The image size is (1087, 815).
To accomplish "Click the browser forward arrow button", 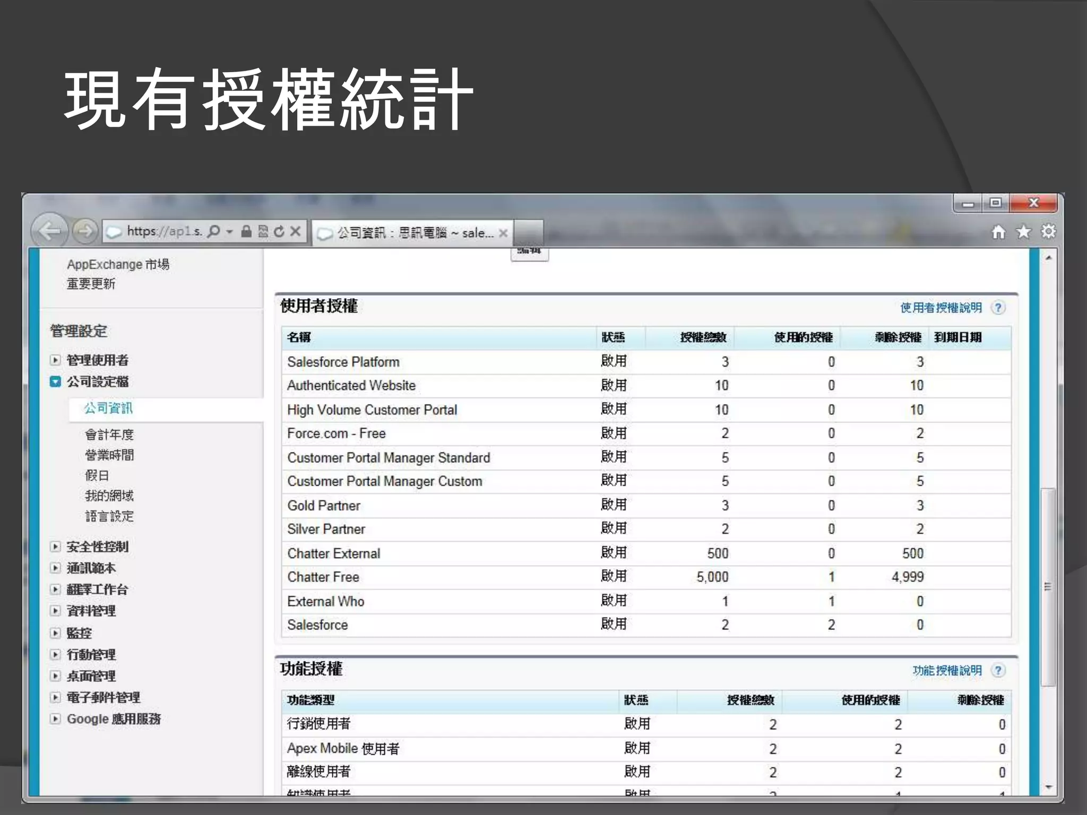I will (85, 231).
